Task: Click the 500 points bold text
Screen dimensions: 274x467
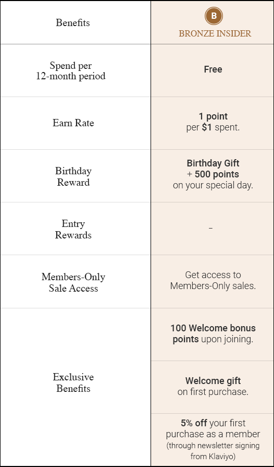Action: coord(217,174)
